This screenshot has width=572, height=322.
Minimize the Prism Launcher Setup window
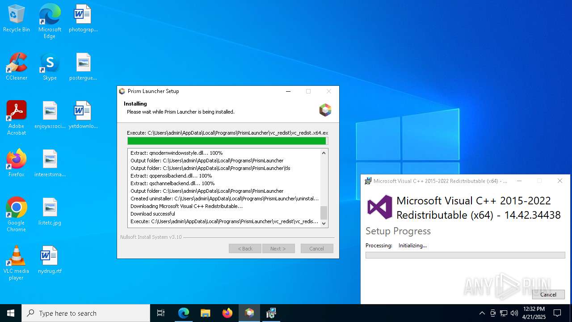point(288,91)
